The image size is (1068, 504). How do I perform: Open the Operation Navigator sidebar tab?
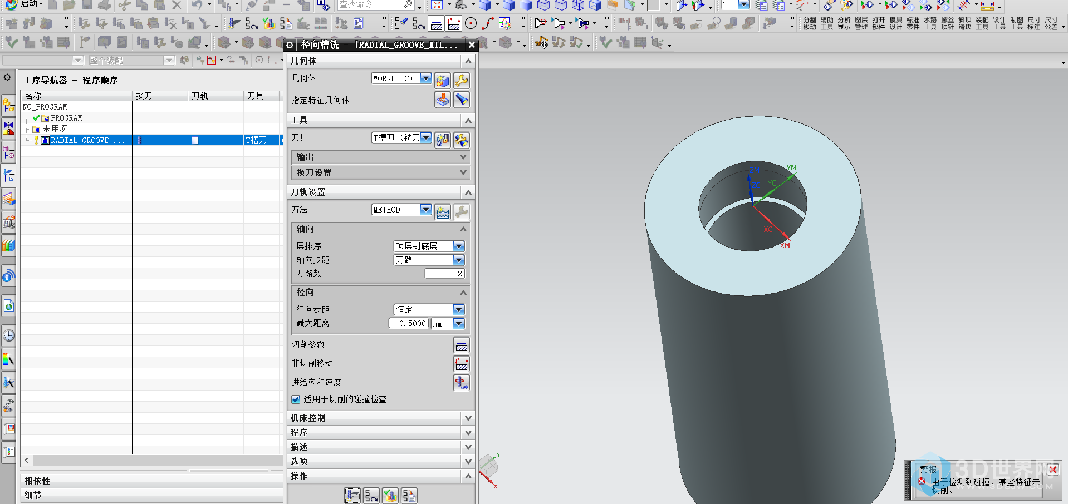coord(8,175)
